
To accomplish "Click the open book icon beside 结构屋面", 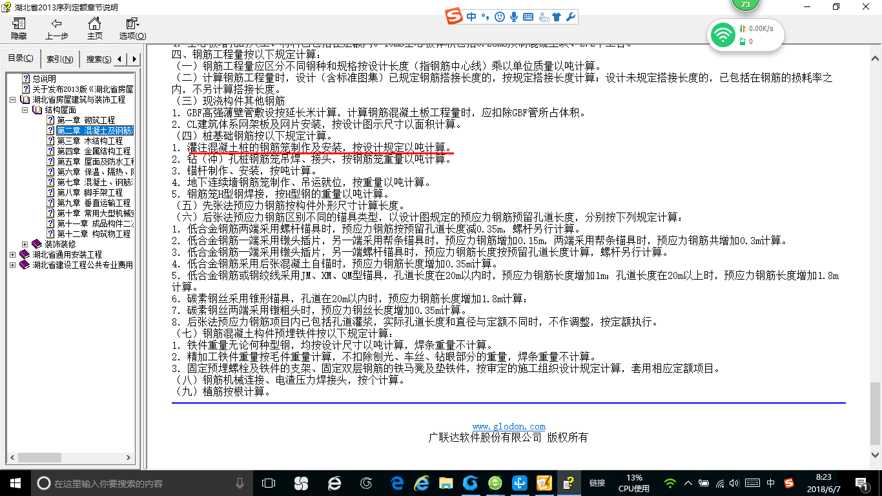I will [x=37, y=110].
